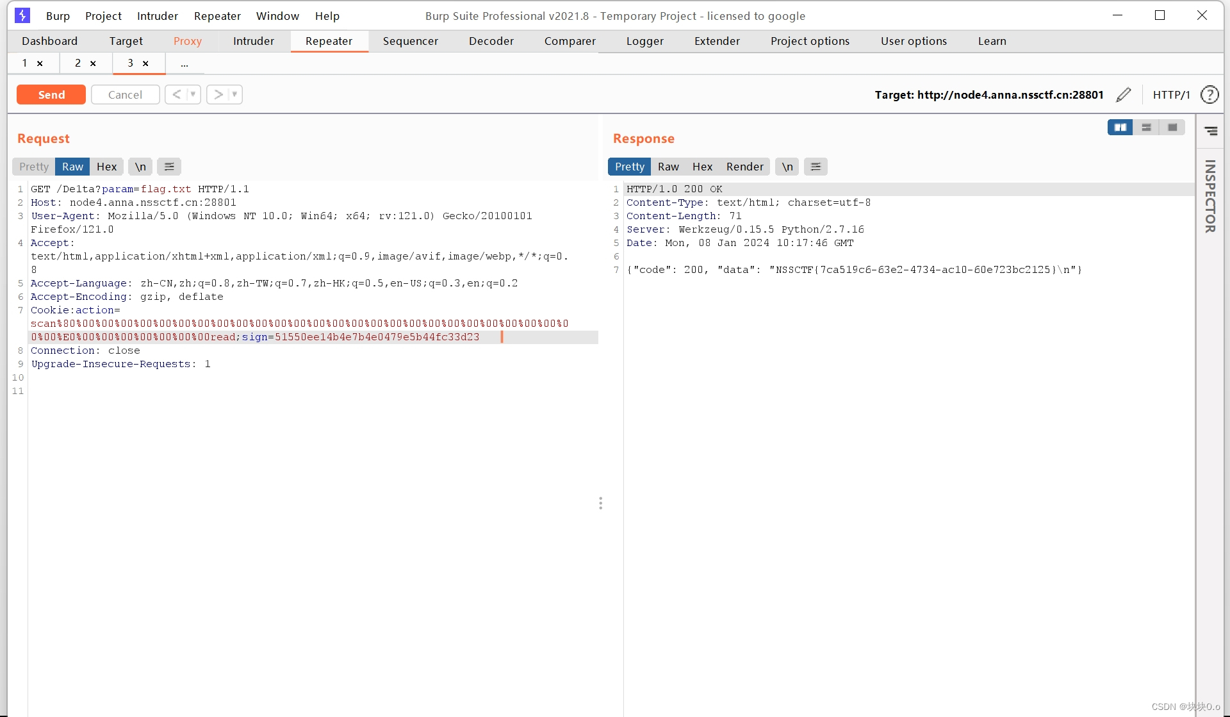The image size is (1230, 717).
Task: Edit the target with the pencil icon
Action: tap(1124, 95)
